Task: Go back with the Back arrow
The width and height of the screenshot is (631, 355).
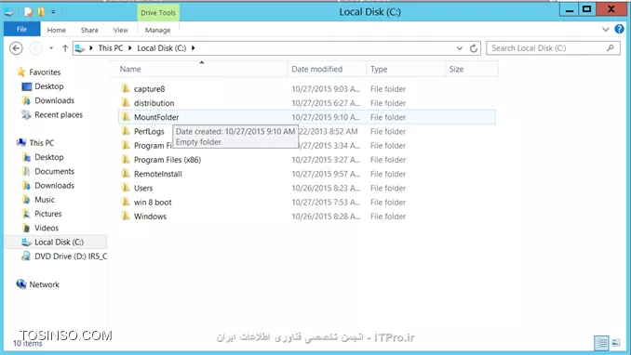Action: 16,48
